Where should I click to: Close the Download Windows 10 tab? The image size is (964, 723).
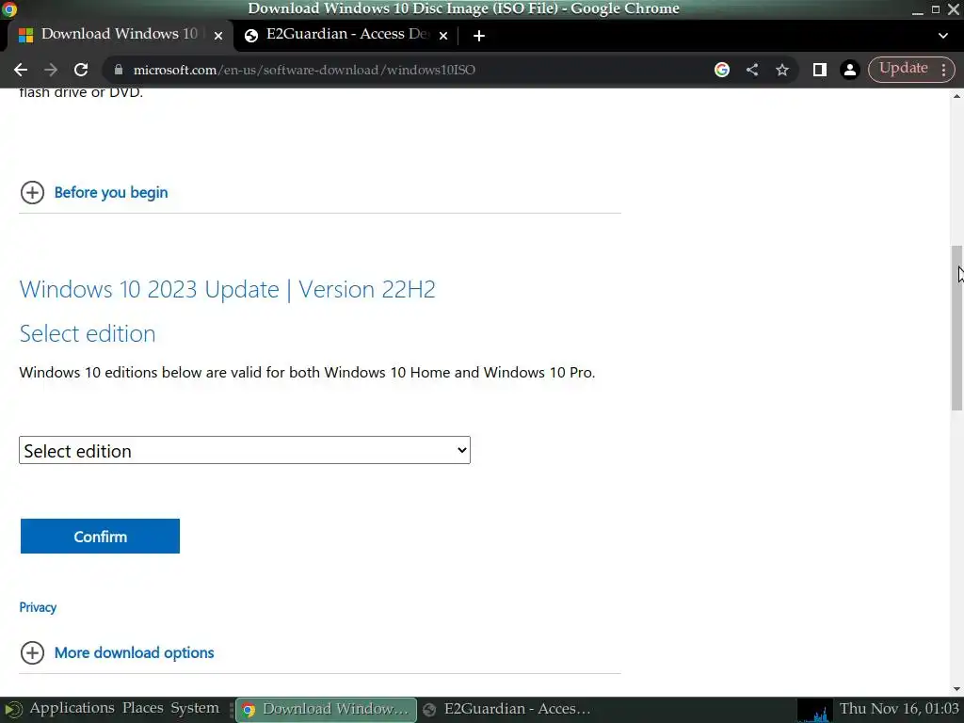click(218, 36)
